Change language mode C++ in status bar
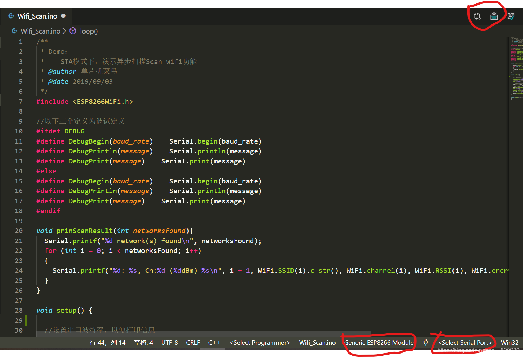523x357 pixels. coord(214,343)
